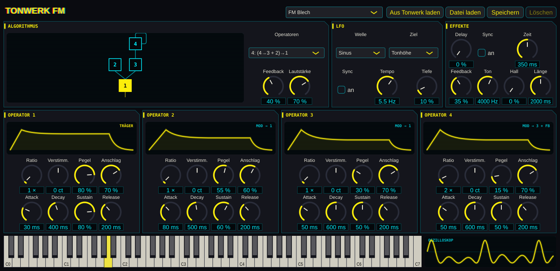The width and height of the screenshot is (560, 271).
Task: Click the Operator 1 Pegel knob
Action: click(x=85, y=175)
